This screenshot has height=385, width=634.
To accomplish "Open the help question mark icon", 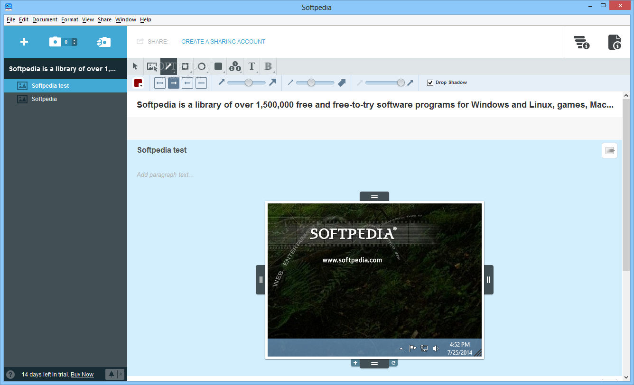I will pos(10,375).
